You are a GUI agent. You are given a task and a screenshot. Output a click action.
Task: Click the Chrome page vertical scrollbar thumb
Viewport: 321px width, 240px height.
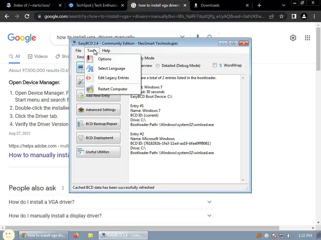tap(318, 49)
